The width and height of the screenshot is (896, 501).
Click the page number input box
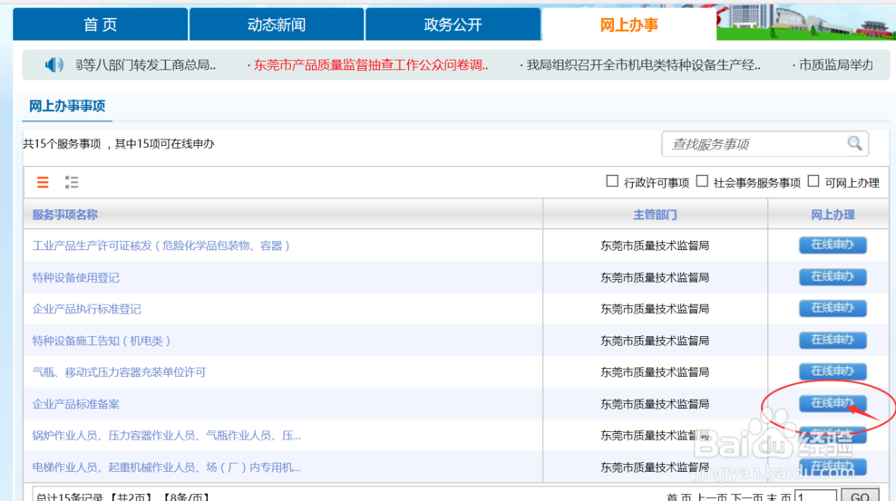[815, 496]
